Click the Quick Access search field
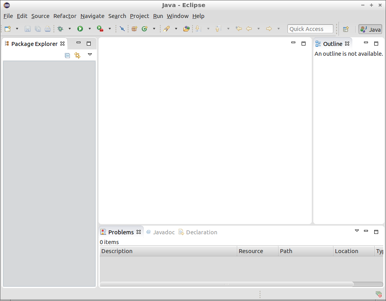Viewport: 386px width, 301px height. point(310,29)
